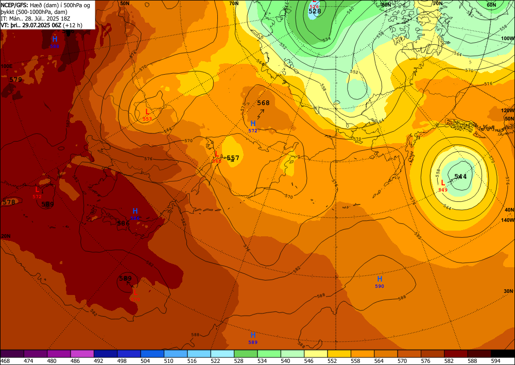
Task: Click the green legend swatch between 528 and 534
Action: click(246, 354)
